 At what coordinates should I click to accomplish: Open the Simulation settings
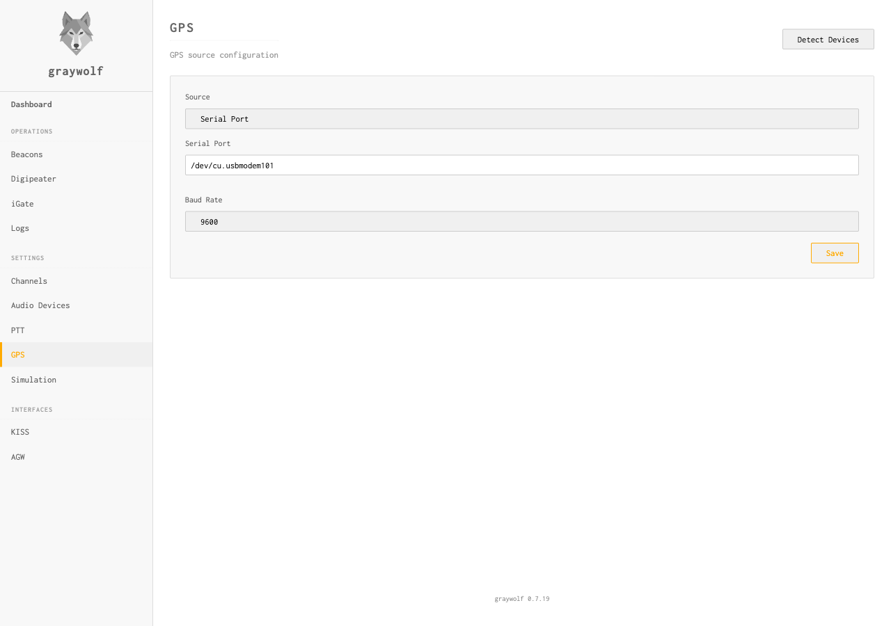pyautogui.click(x=33, y=380)
